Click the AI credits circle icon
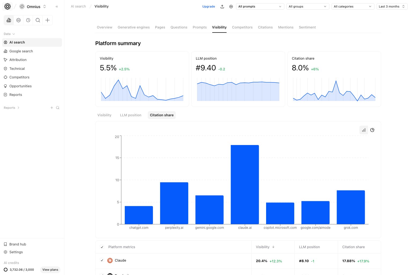This screenshot has height=275, width=412. pyautogui.click(x=6, y=270)
